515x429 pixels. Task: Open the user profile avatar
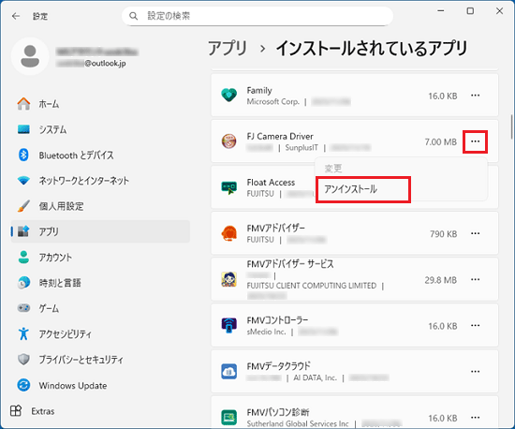tap(30, 56)
